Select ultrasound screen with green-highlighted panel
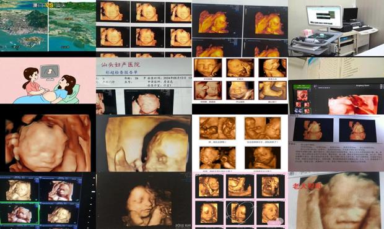 pos(48,201)
